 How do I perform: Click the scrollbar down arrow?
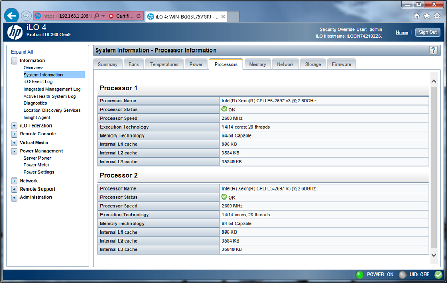pyautogui.click(x=434, y=255)
